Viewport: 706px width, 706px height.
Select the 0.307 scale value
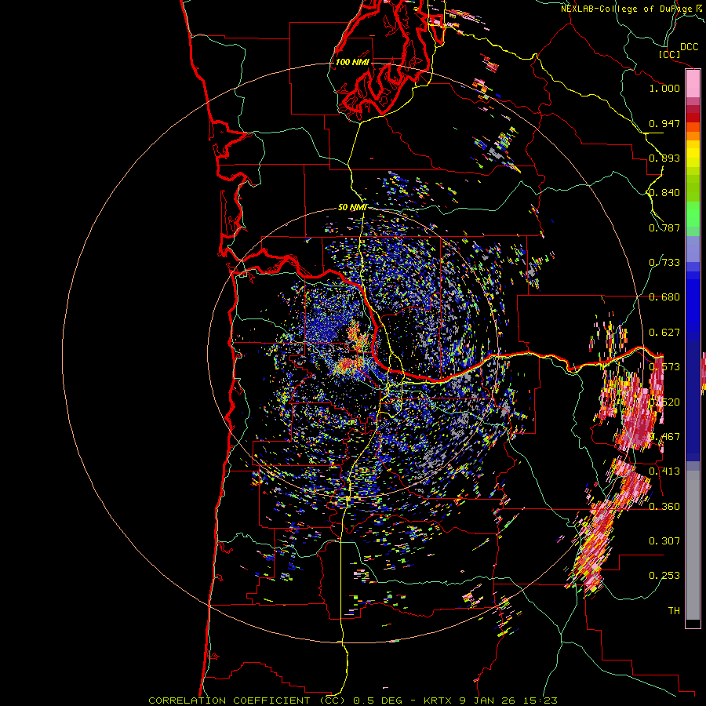tap(664, 541)
